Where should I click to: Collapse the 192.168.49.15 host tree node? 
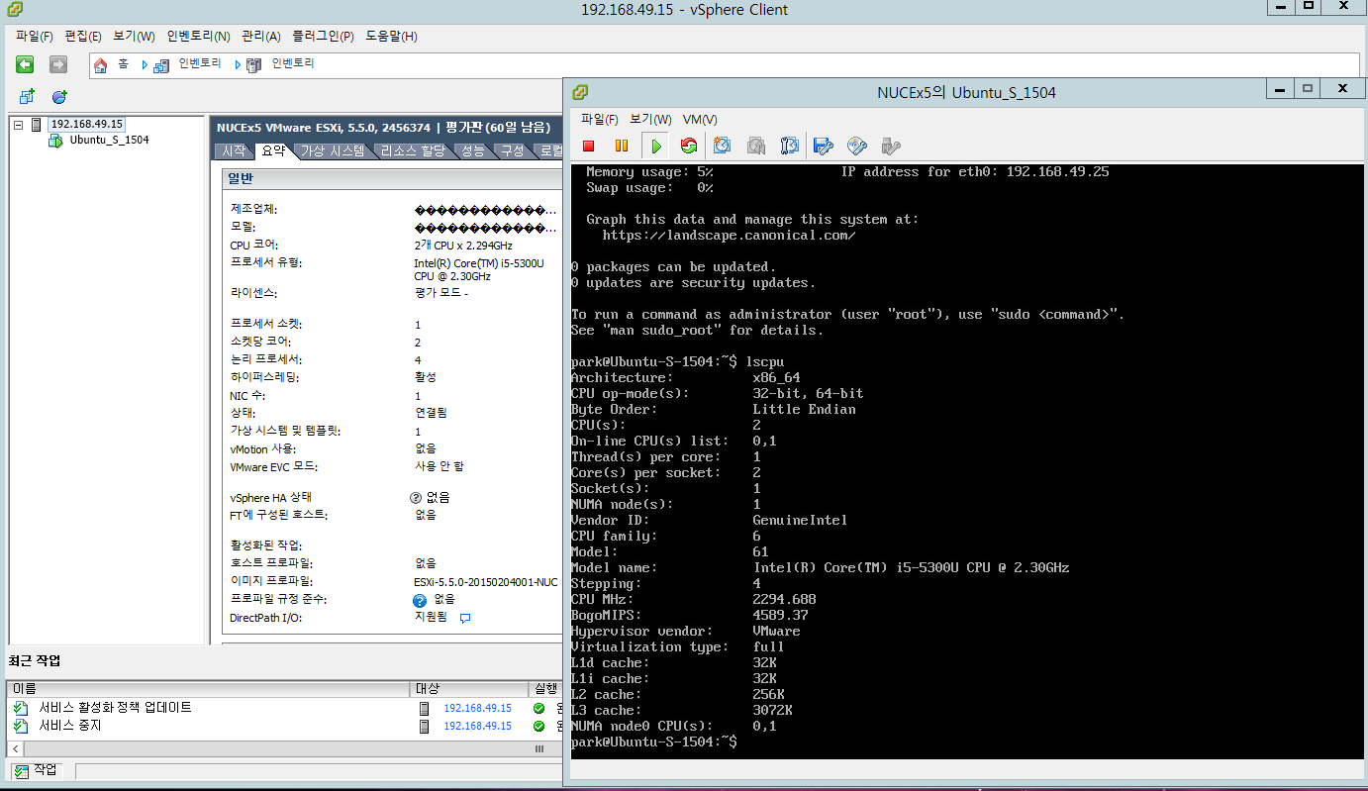click(x=18, y=124)
